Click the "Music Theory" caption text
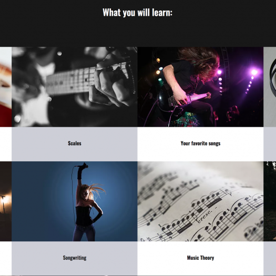 tap(200, 258)
